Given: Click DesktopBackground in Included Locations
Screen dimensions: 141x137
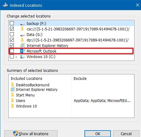Looking at the screenshot, I should (33, 85).
